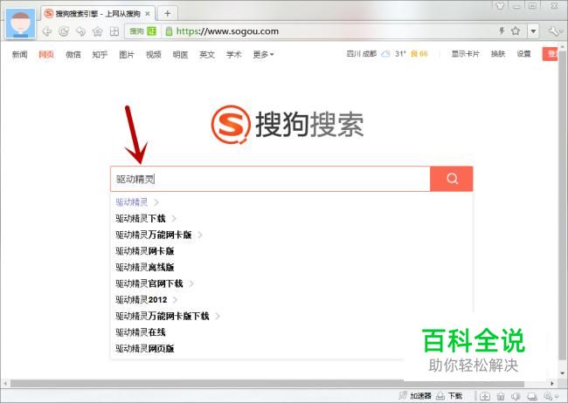Open the 网页 category
Image resolution: width=568 pixels, height=403 pixels.
(x=46, y=55)
